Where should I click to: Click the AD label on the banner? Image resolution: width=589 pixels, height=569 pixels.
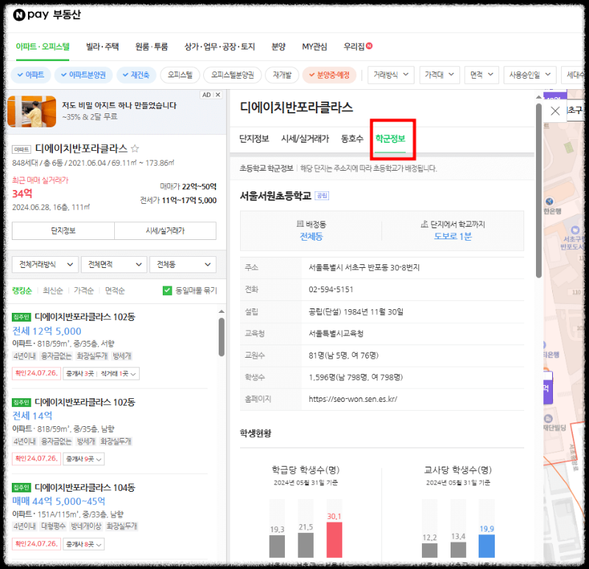pyautogui.click(x=207, y=95)
